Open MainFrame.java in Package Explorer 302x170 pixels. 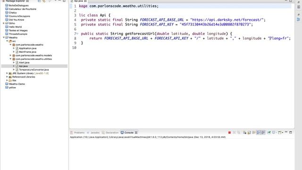point(27,52)
